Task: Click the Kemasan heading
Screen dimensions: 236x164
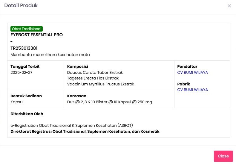Action: (76, 96)
